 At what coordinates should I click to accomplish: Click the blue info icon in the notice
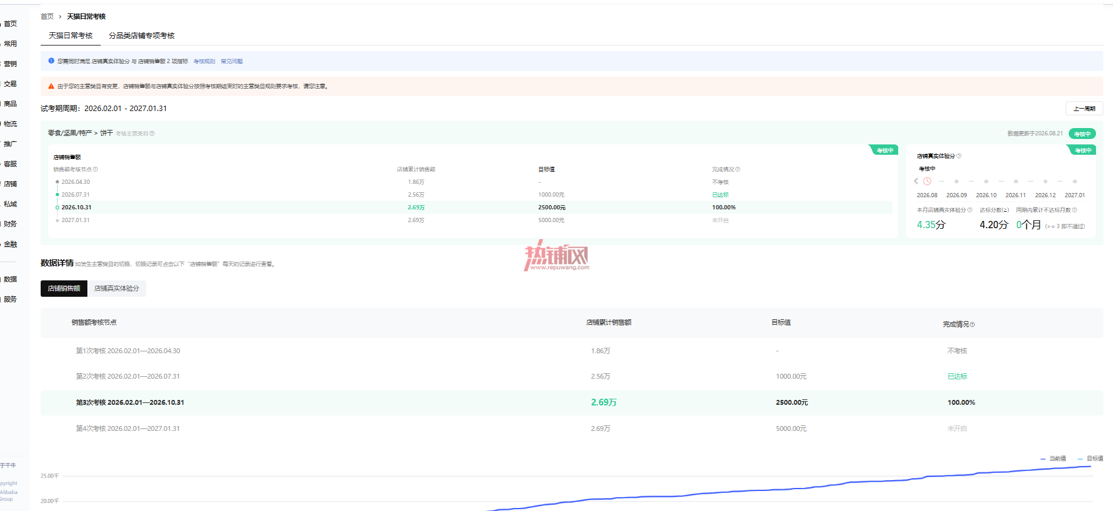tap(51, 61)
